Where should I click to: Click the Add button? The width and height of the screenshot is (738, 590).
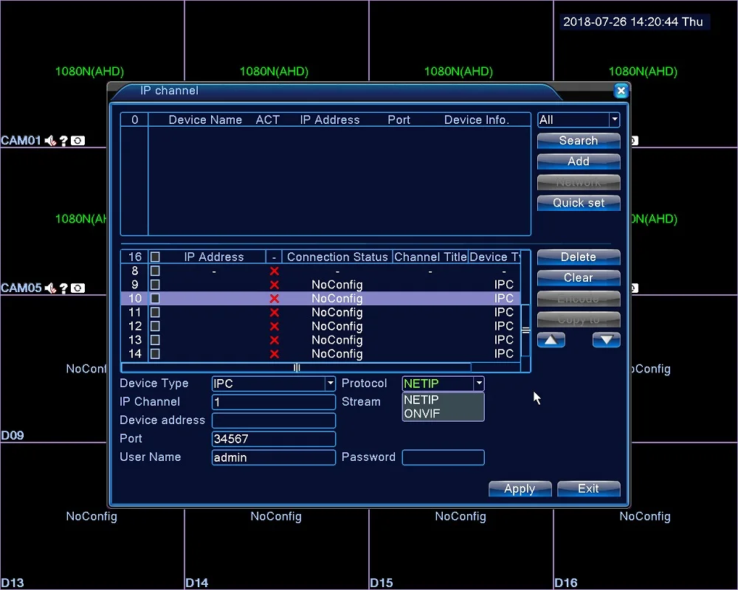pyautogui.click(x=579, y=162)
